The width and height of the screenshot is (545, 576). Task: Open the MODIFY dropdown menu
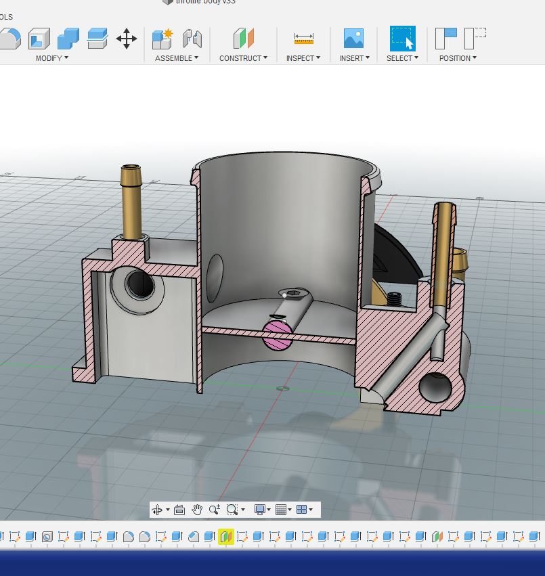(52, 58)
